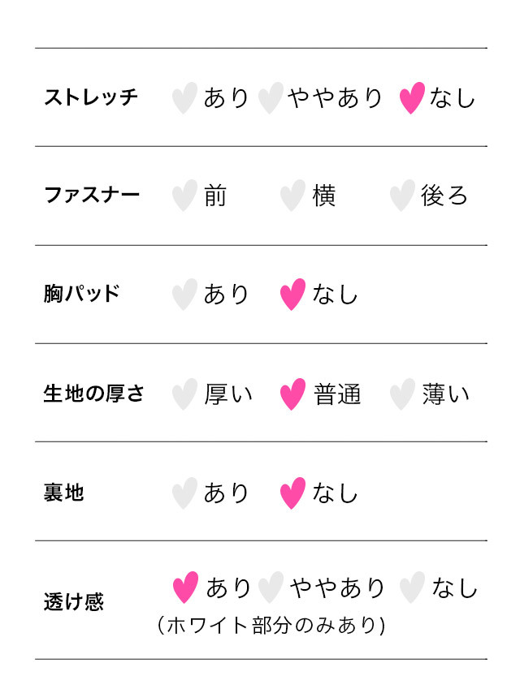Image resolution: width=520 pixels, height=693 pixels.
Task: Select the 薄い heart option
Action: pos(402,394)
